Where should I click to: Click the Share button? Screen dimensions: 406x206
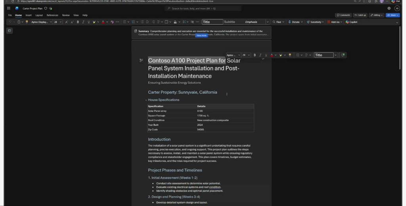pos(392,15)
